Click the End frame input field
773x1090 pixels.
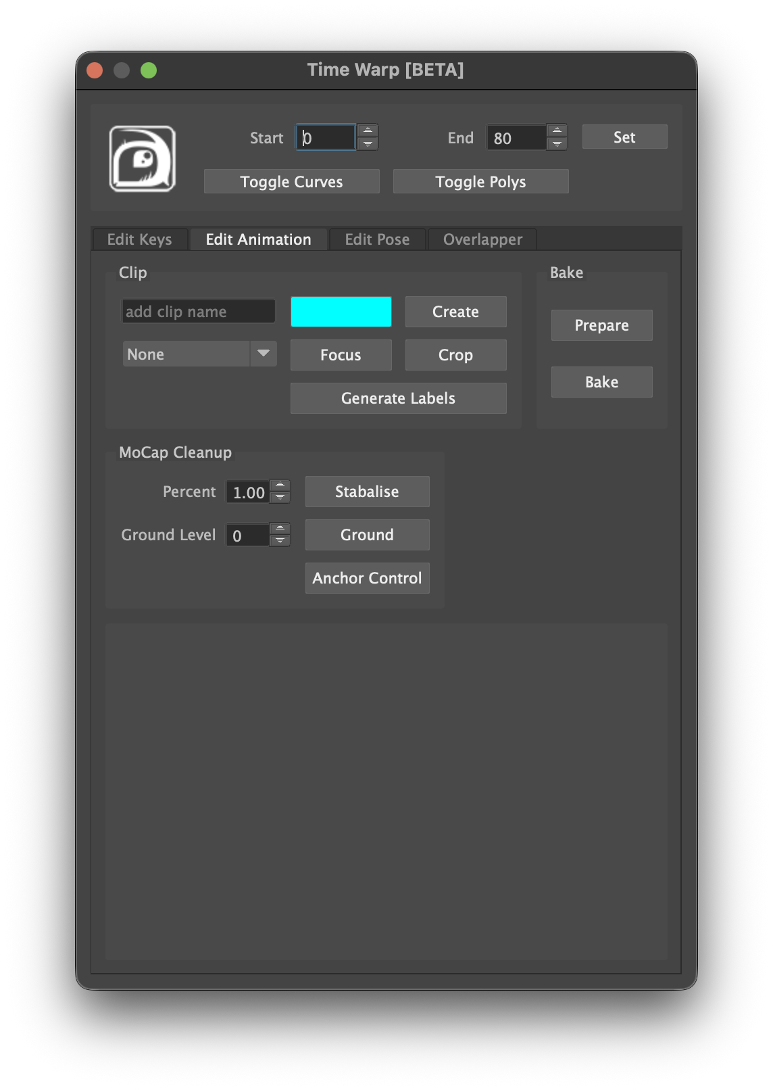click(516, 138)
